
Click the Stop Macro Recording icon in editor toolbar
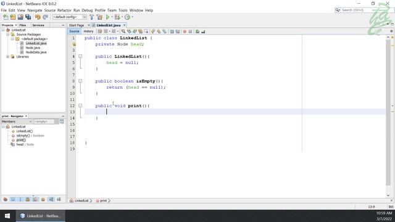pyautogui.click(x=191, y=31)
